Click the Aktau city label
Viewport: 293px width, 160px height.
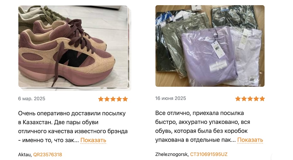[x=25, y=155]
